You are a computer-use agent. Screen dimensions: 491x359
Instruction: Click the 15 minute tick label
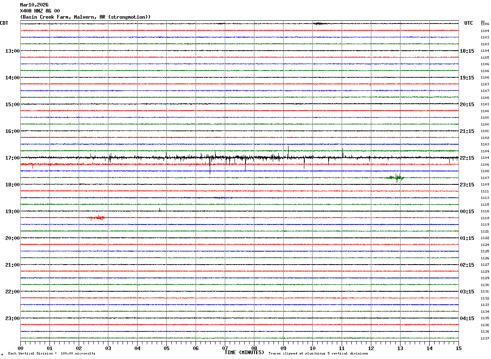click(458, 348)
